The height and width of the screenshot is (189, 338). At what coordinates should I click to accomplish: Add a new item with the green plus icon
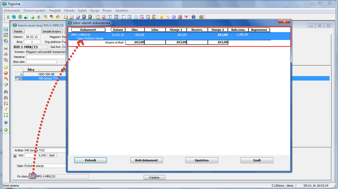(x=6, y=67)
